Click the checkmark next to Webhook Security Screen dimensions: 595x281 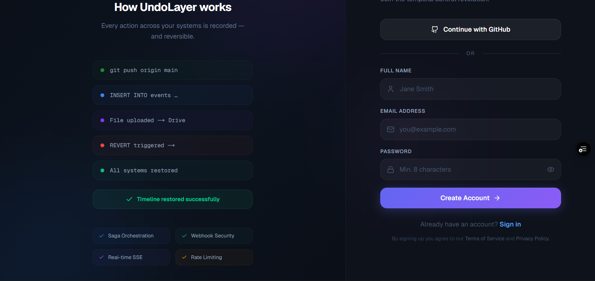click(184, 236)
